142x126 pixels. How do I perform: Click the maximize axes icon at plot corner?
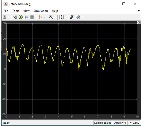tap(139, 23)
